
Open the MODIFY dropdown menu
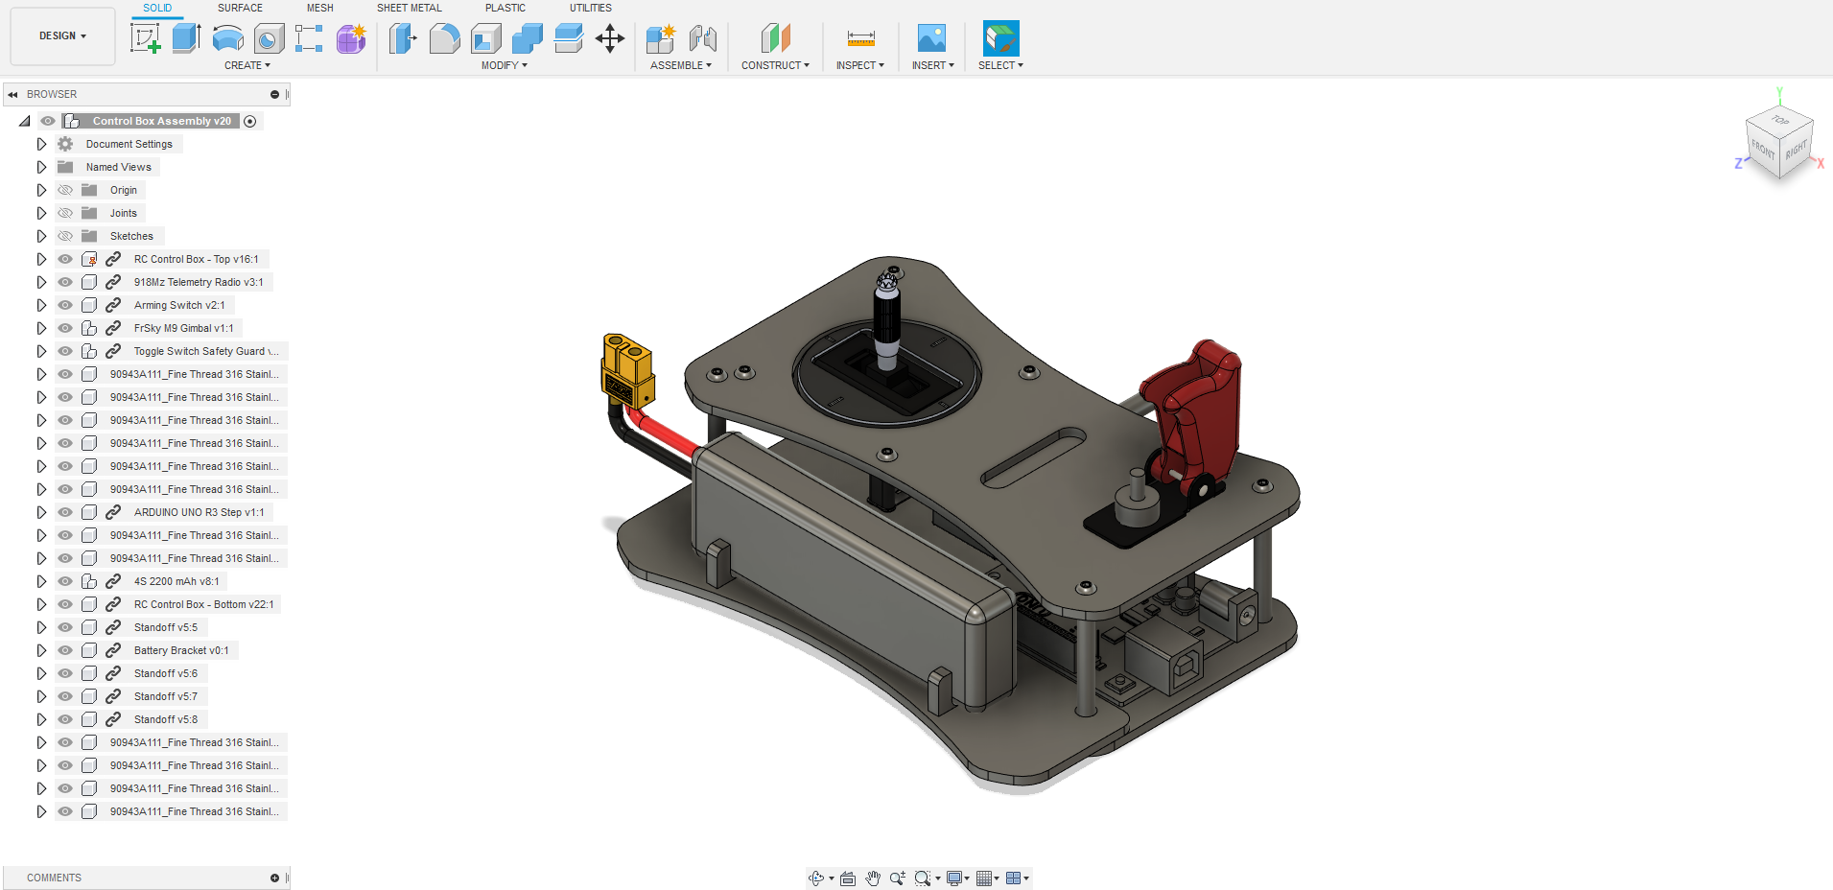coord(503,64)
